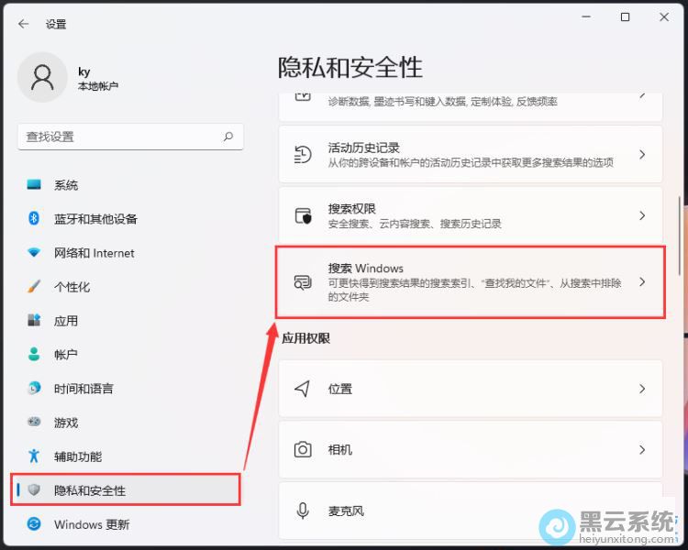Click the Personalization paintbrush icon

pyautogui.click(x=34, y=287)
